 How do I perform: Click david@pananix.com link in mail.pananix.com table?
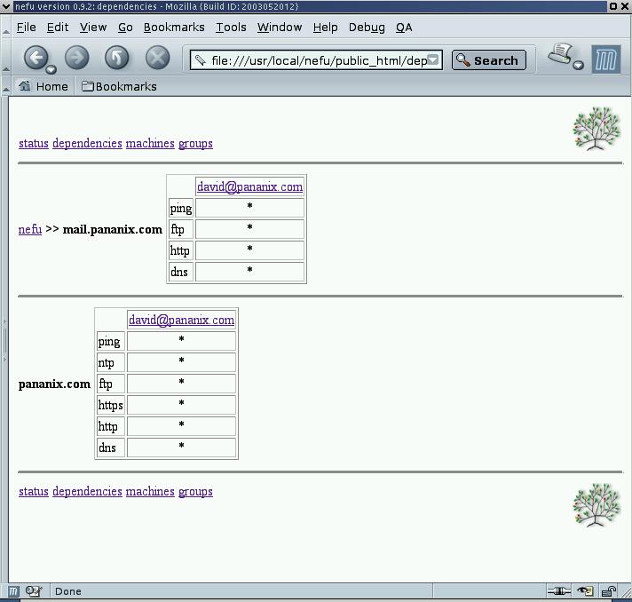[250, 186]
